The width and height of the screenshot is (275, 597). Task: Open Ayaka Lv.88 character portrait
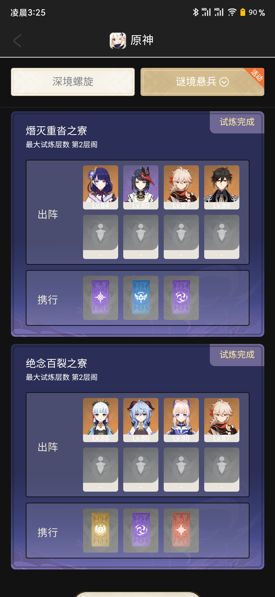click(101, 420)
